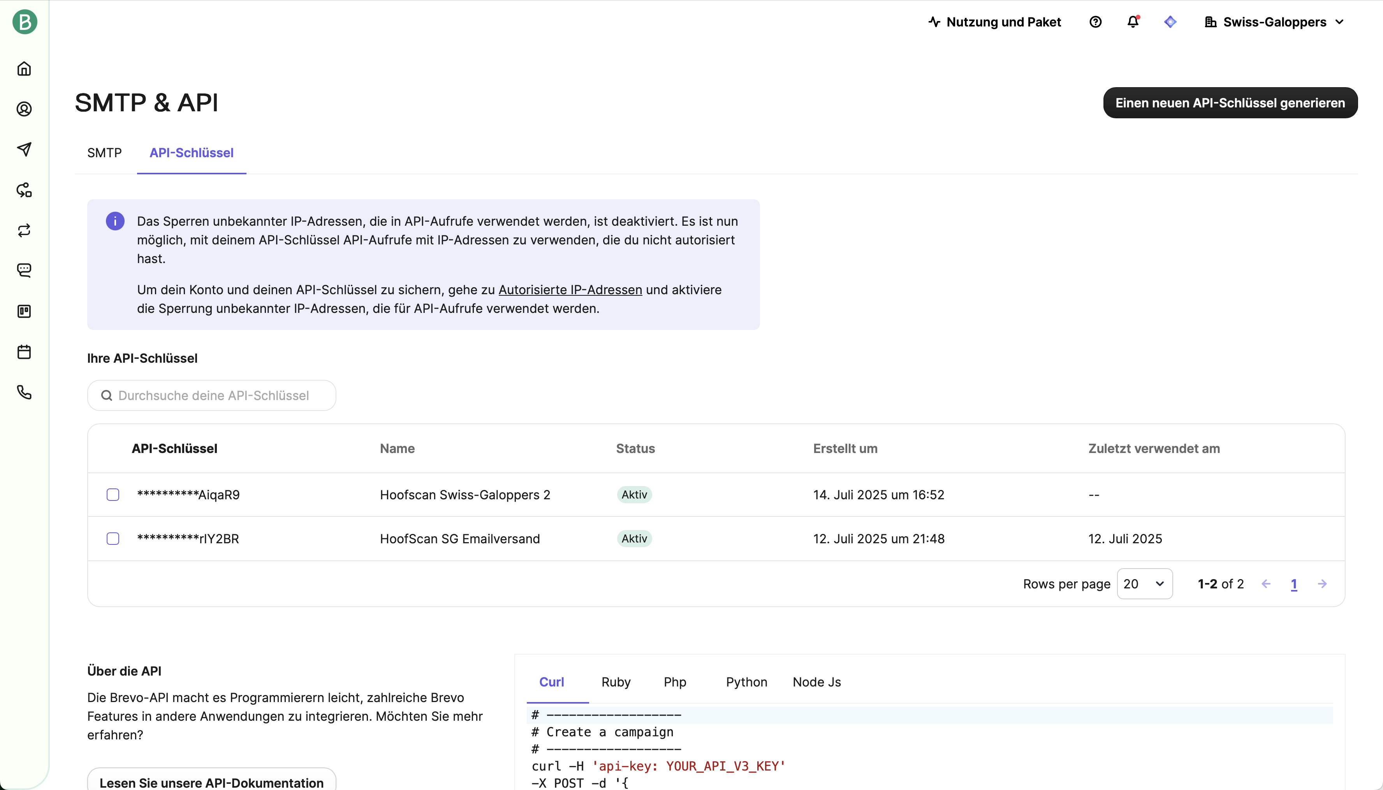Image resolution: width=1383 pixels, height=790 pixels.
Task: Open Conversations chat icon
Action: click(x=24, y=270)
